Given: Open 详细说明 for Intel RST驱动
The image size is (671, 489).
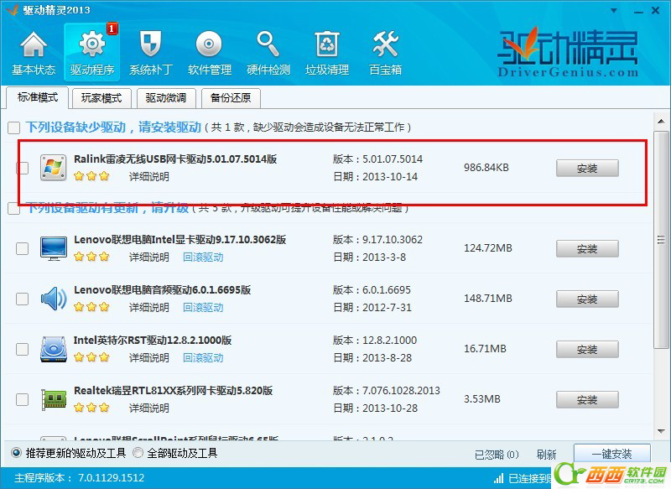Looking at the screenshot, I should 149,357.
